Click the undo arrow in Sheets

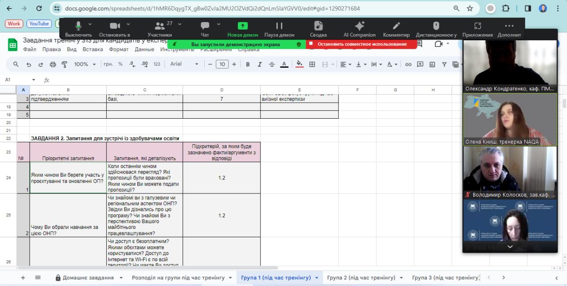coord(29,64)
